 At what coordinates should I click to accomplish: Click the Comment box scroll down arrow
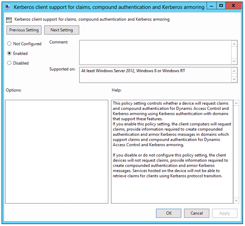[234, 61]
